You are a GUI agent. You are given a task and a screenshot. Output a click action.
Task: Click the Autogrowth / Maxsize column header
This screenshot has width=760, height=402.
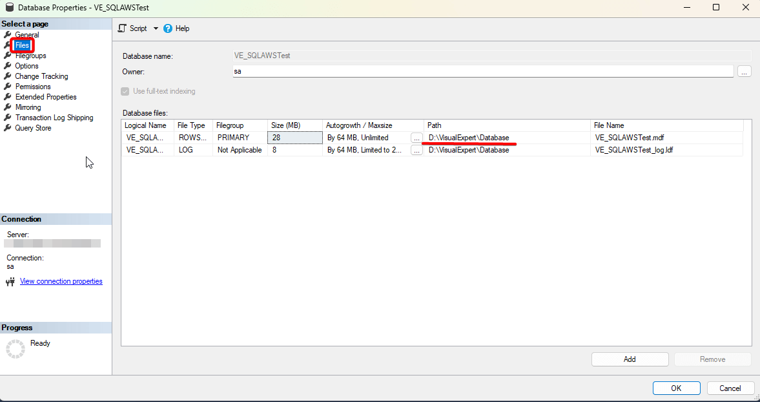[373, 125]
